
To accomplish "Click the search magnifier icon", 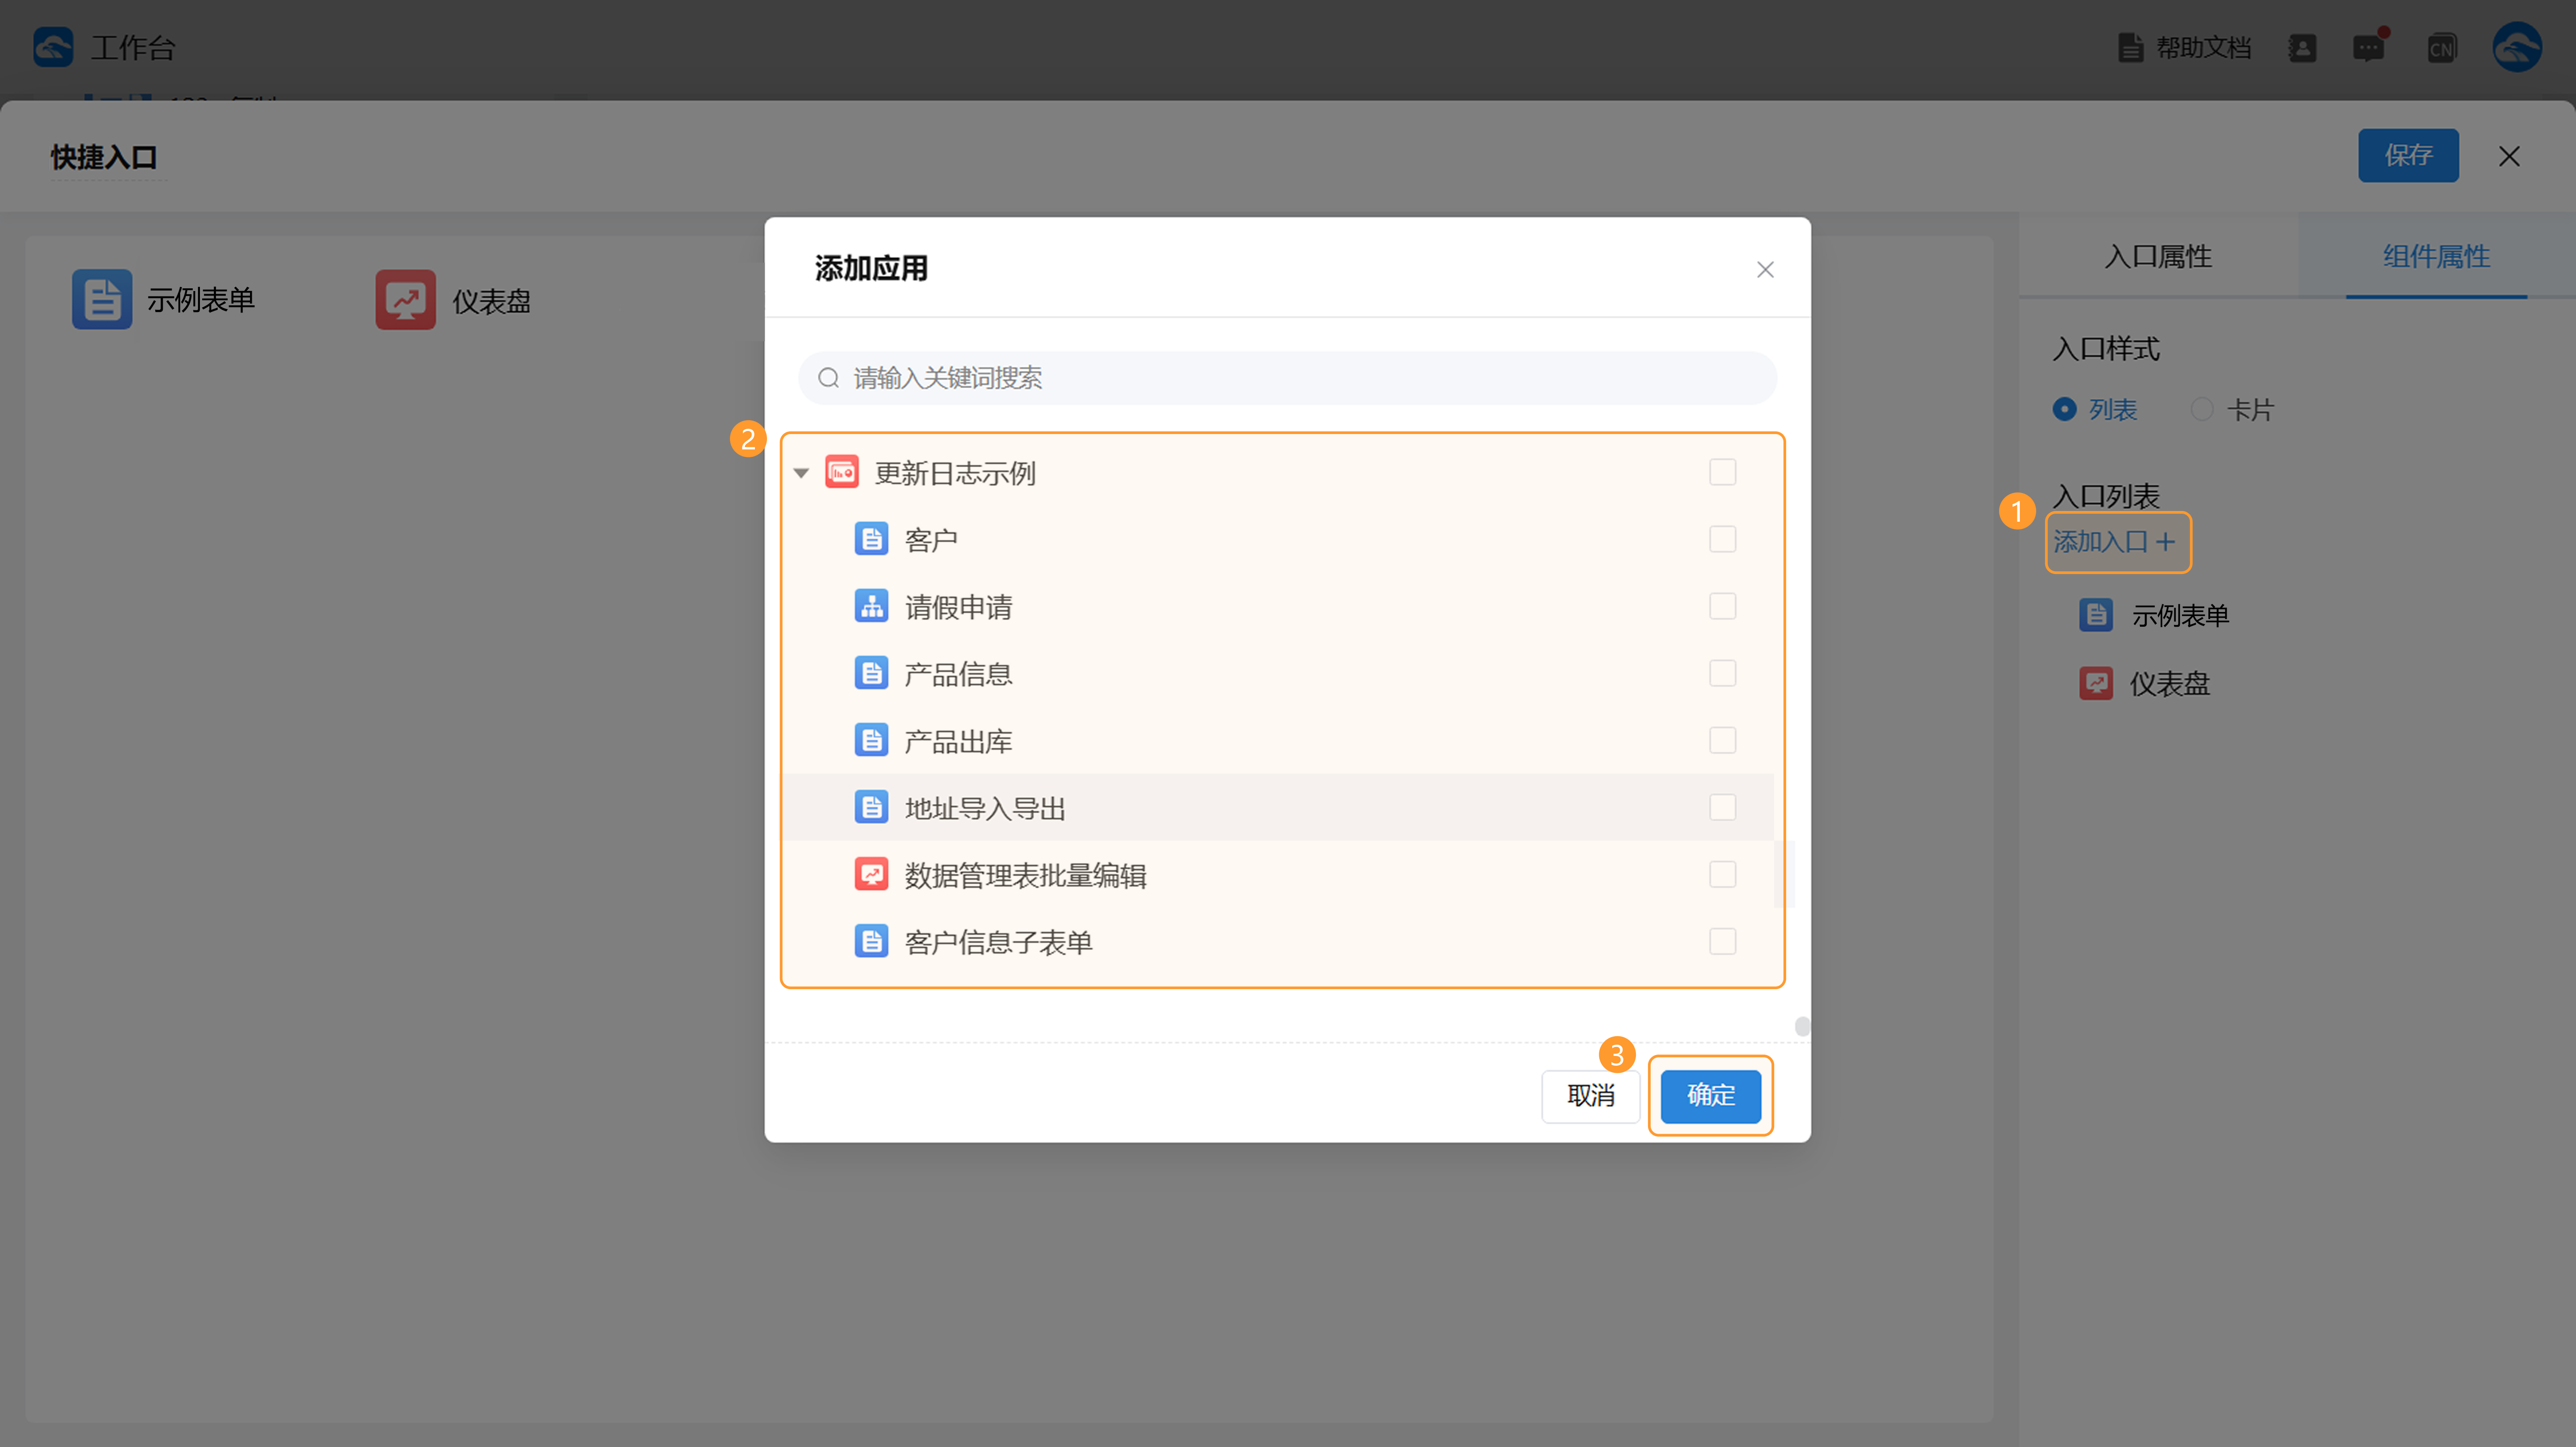I will tap(828, 378).
